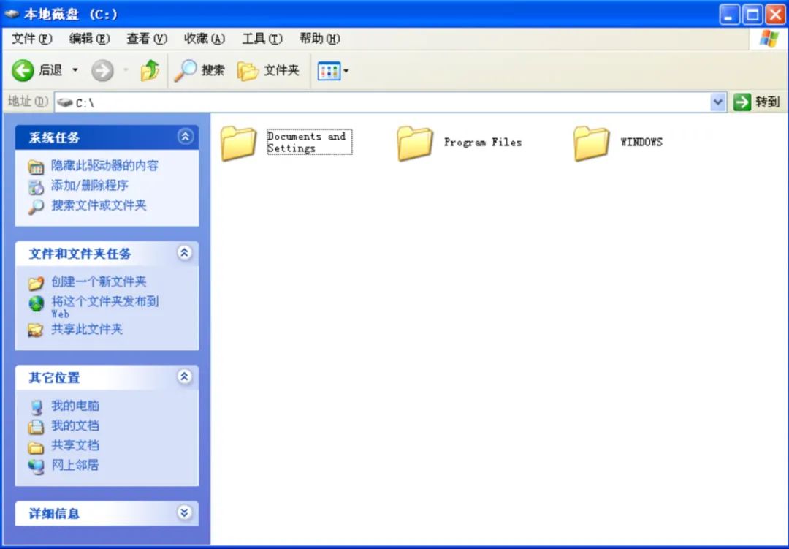Click the network icon beside 网上邻居
Viewport: 789px width, 549px height.
point(36,466)
